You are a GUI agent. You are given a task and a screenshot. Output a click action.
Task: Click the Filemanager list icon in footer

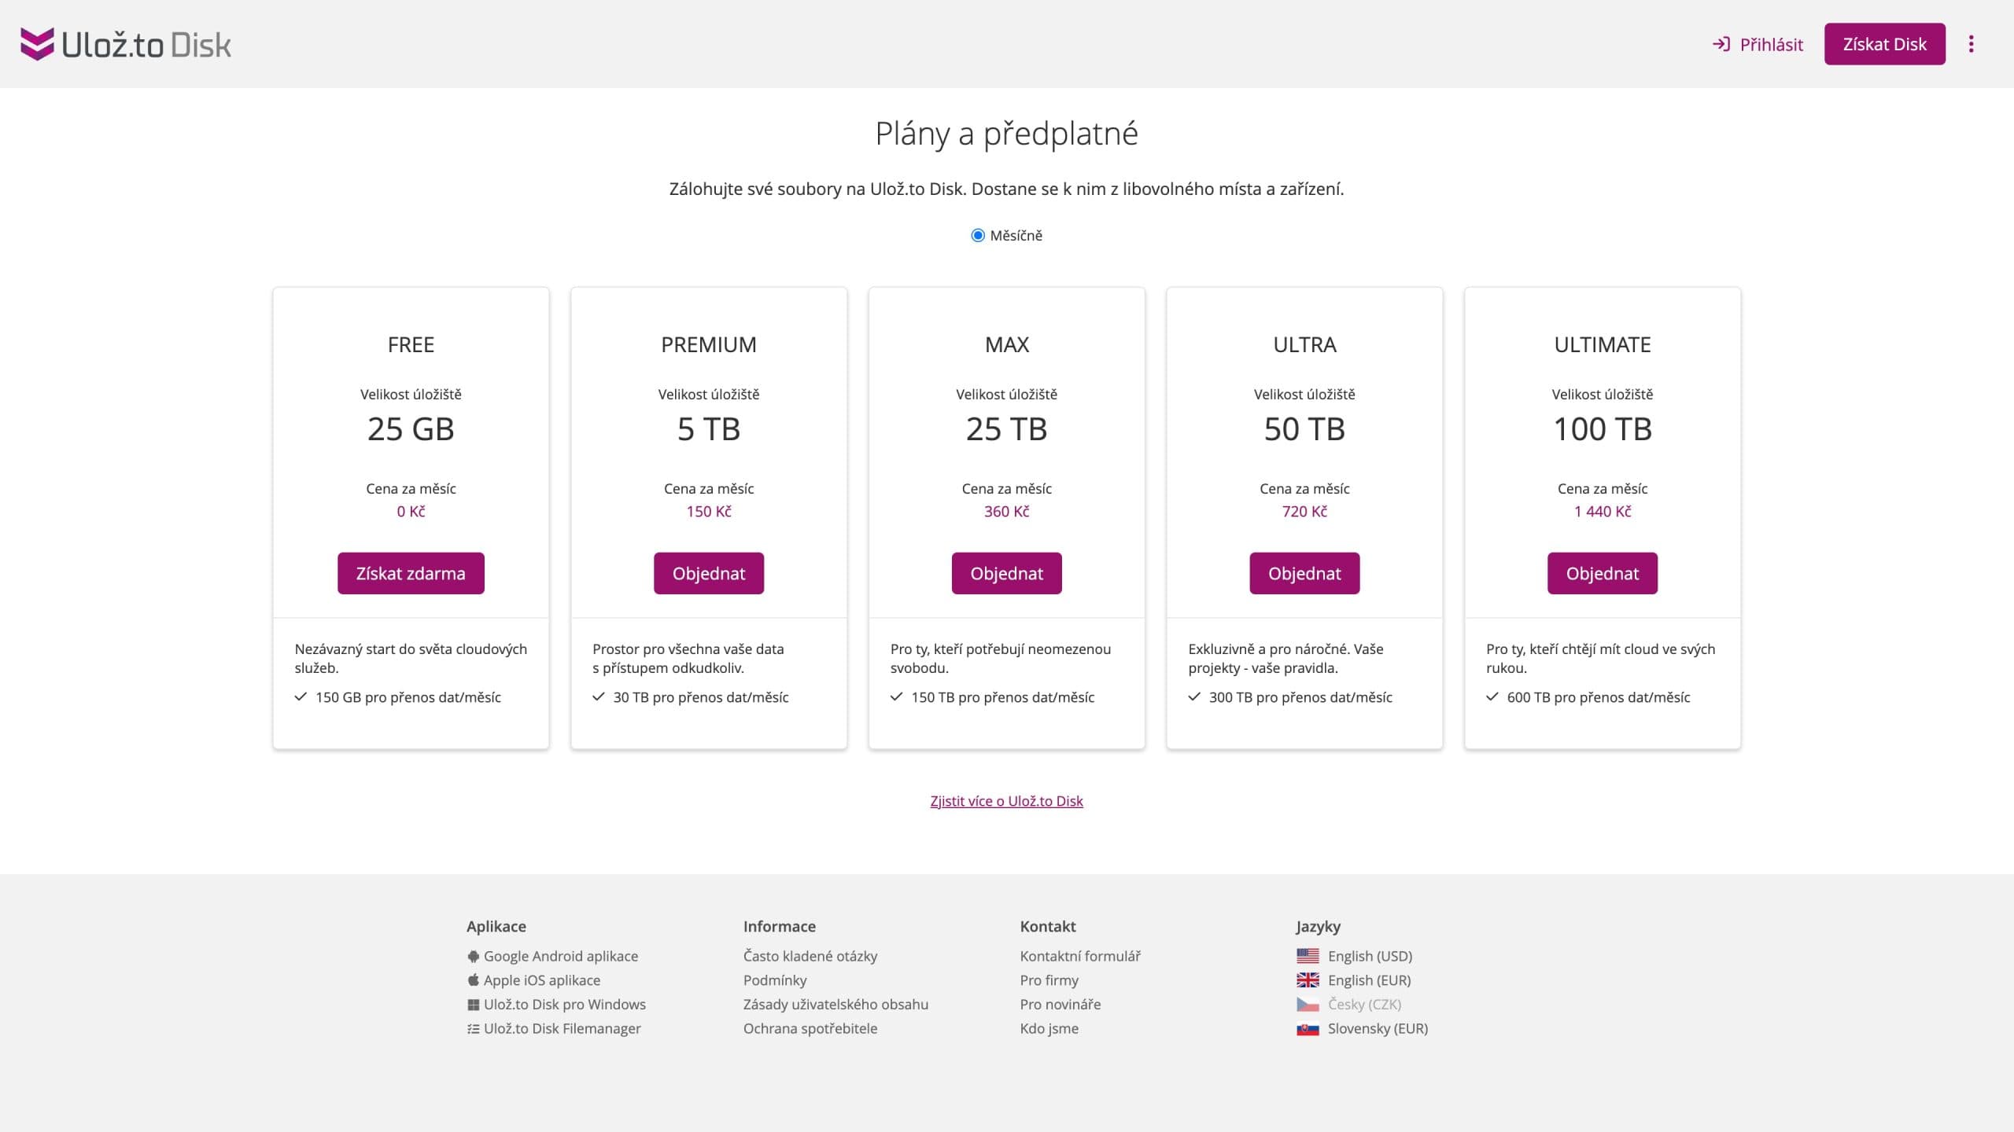coord(473,1029)
